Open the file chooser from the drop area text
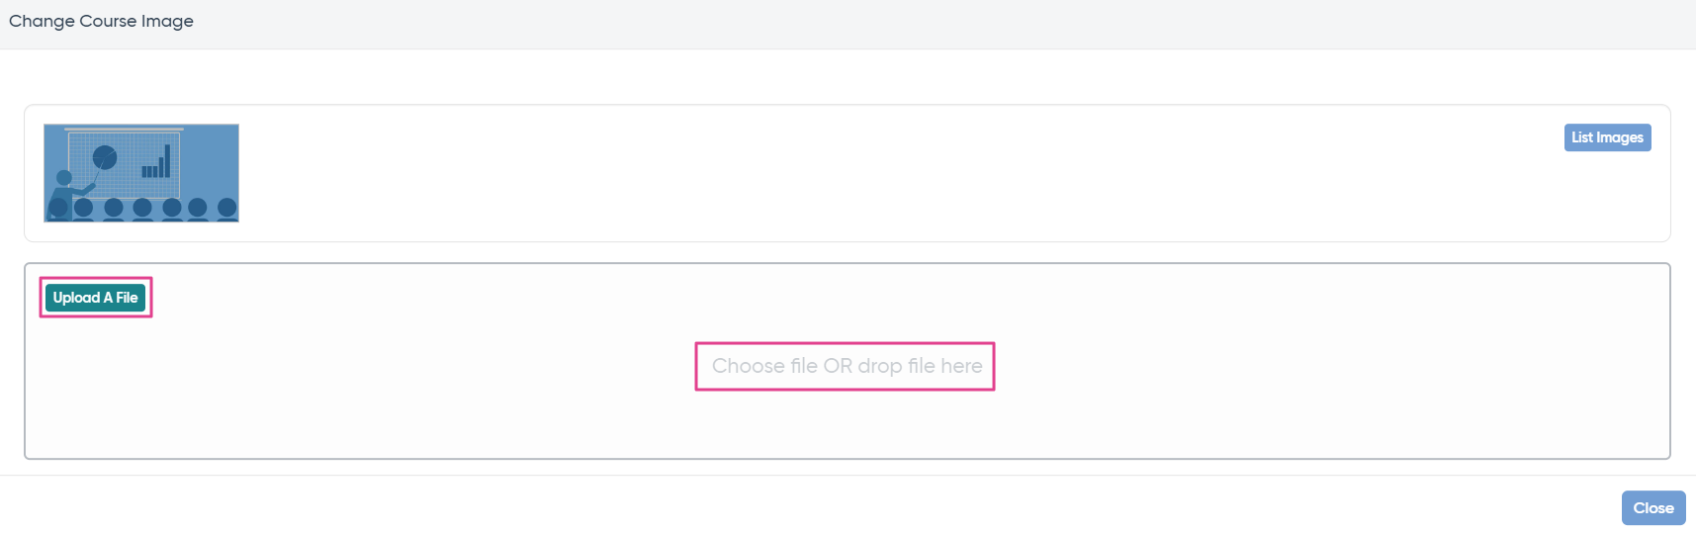 pyautogui.click(x=847, y=366)
